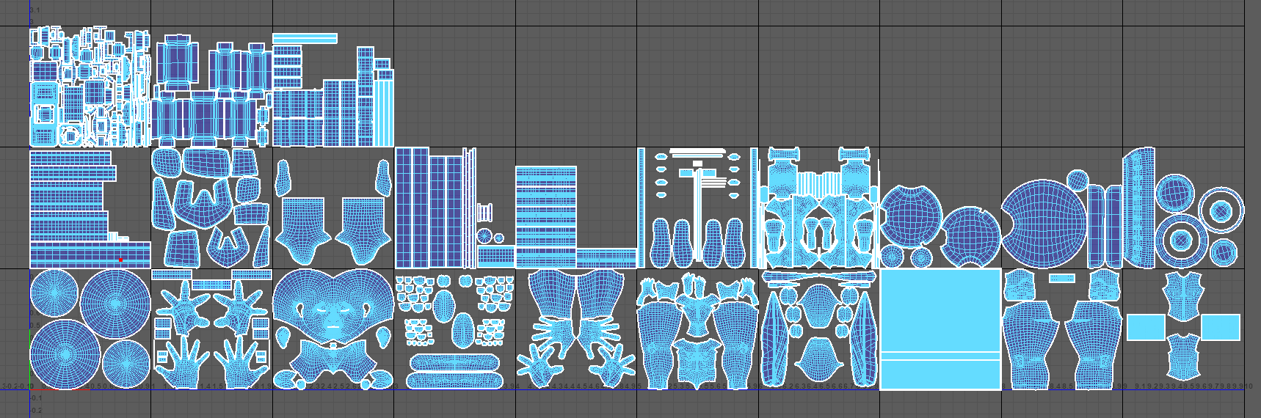
Task: Click the largest concentric ring UV shell
Action: [1221, 211]
